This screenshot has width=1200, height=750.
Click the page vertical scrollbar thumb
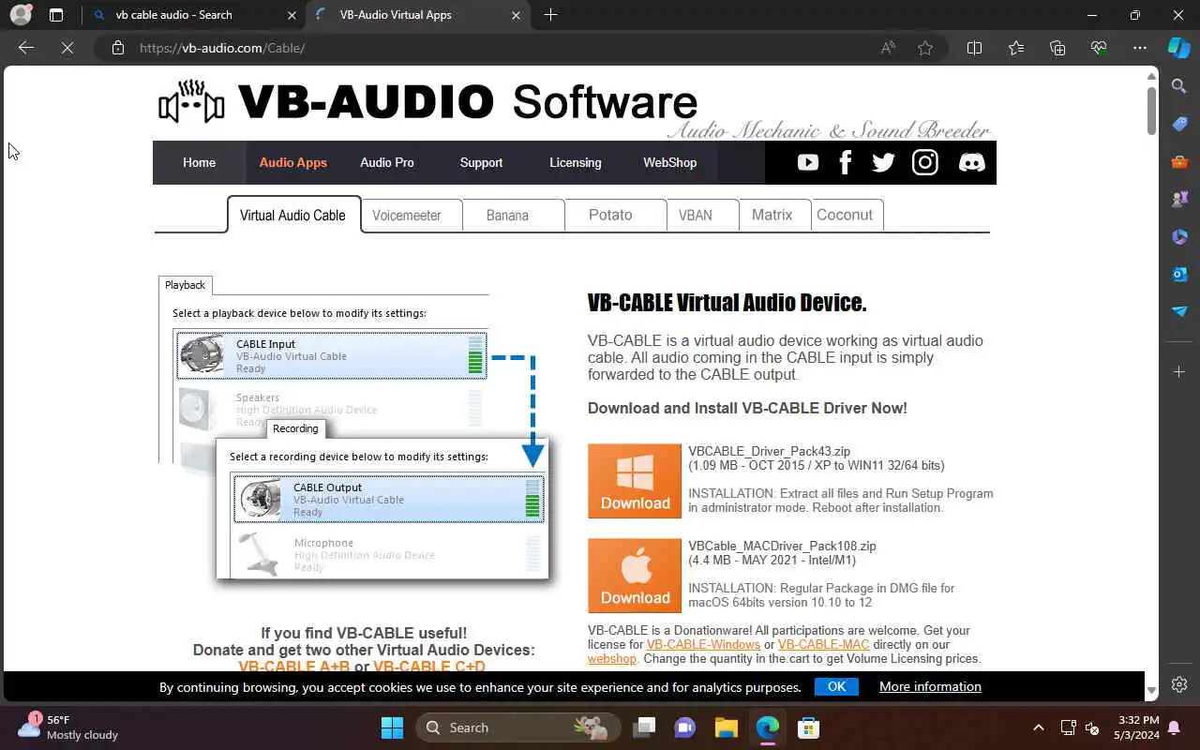click(1151, 110)
